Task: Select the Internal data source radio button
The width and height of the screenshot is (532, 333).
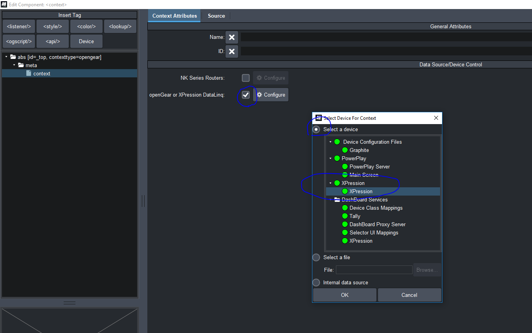Action: [x=316, y=282]
